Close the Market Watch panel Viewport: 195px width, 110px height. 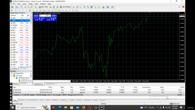[x=31, y=13]
